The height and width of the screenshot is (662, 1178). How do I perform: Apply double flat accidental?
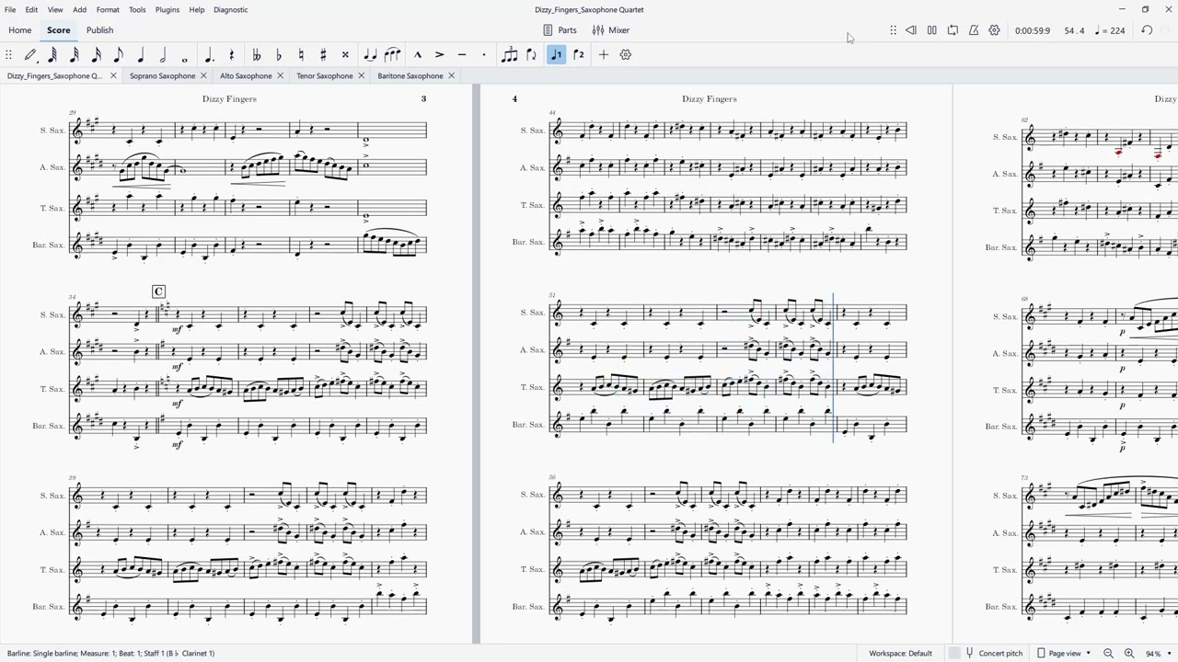(x=256, y=55)
